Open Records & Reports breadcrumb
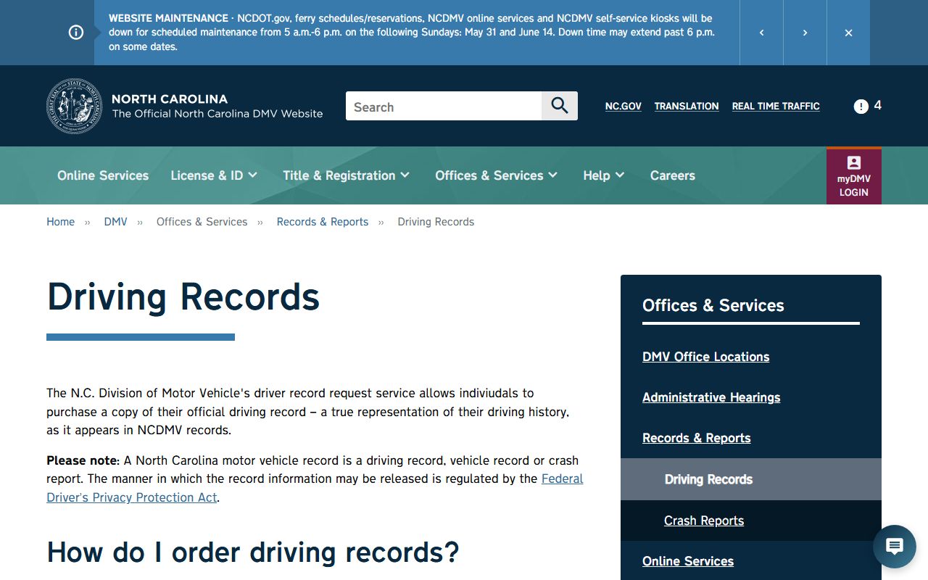The height and width of the screenshot is (580, 928). pyautogui.click(x=323, y=222)
